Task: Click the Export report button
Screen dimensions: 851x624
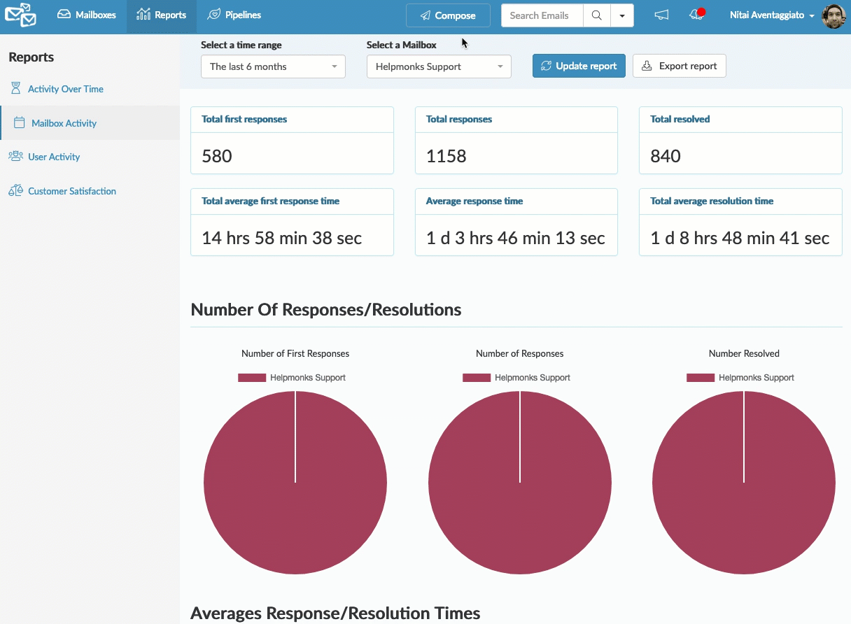Action: pyautogui.click(x=679, y=66)
